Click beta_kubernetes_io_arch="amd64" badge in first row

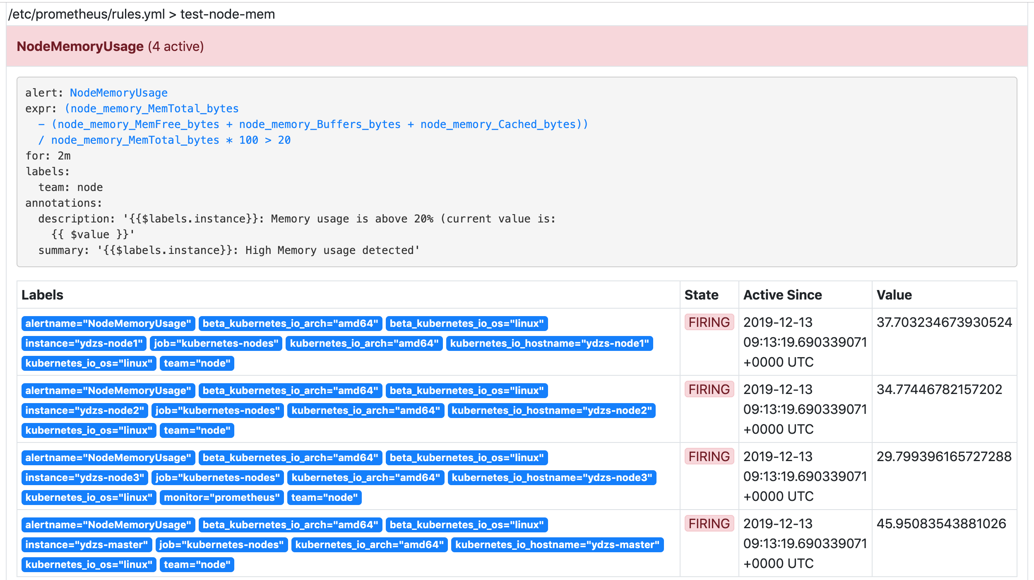click(x=290, y=324)
